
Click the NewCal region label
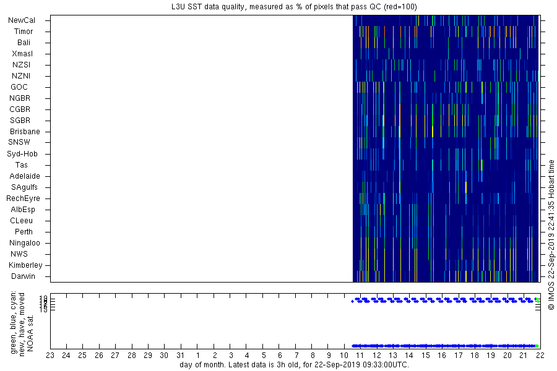coord(22,20)
